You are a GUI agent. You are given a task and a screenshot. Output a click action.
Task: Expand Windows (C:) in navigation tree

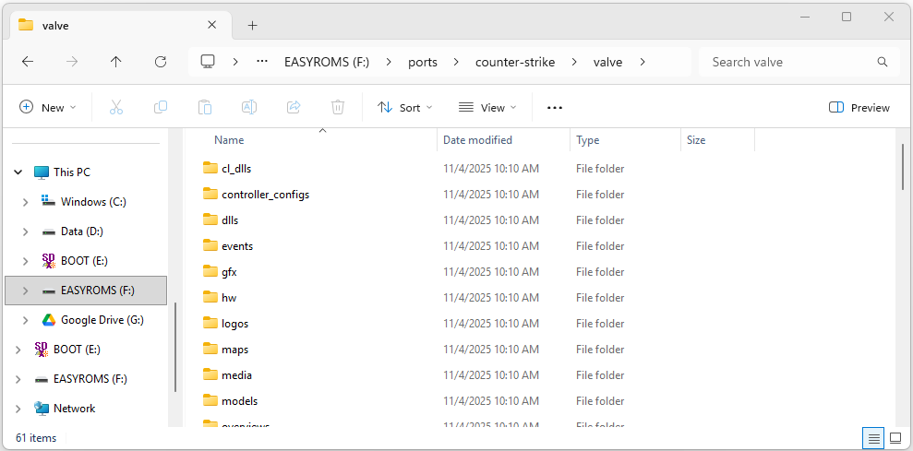pyautogui.click(x=25, y=202)
